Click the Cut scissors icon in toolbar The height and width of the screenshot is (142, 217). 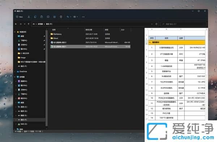(29, 17)
